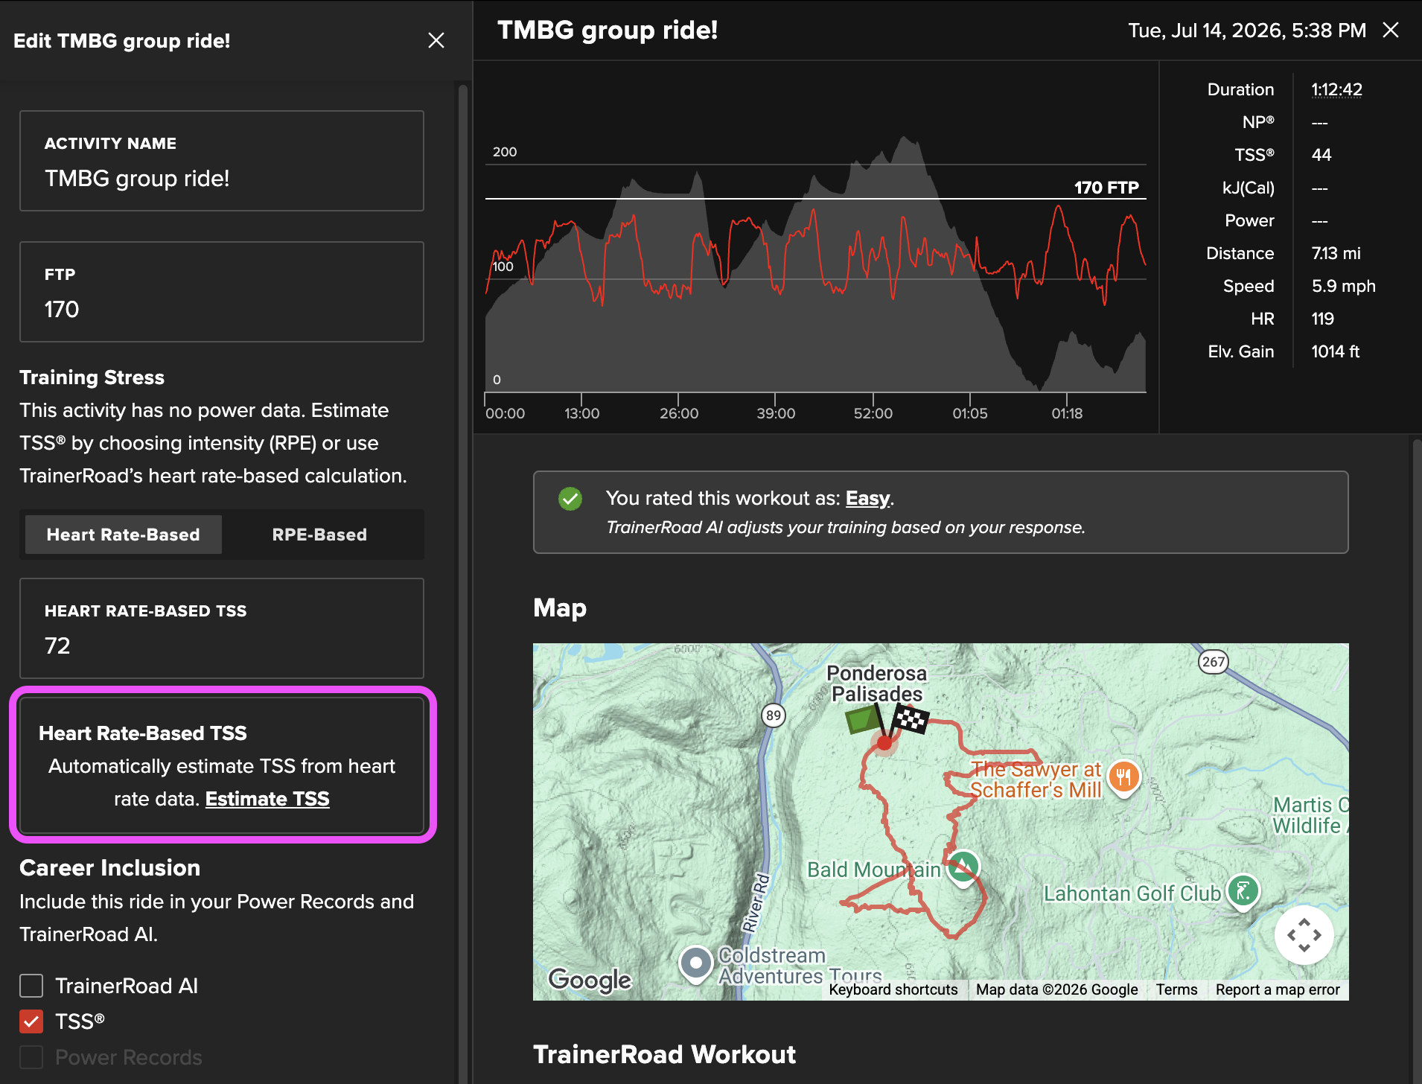Click the 26:00 timeline tick
The width and height of the screenshot is (1422, 1084).
click(679, 412)
